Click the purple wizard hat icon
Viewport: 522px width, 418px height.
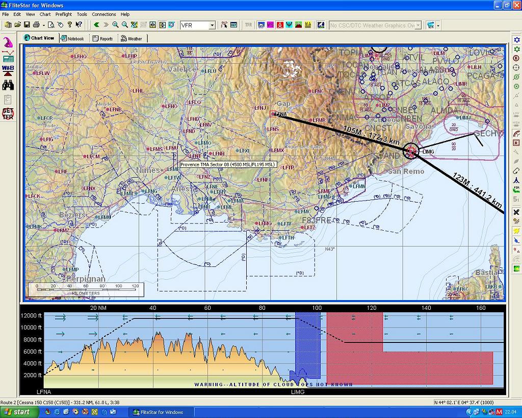point(8,42)
